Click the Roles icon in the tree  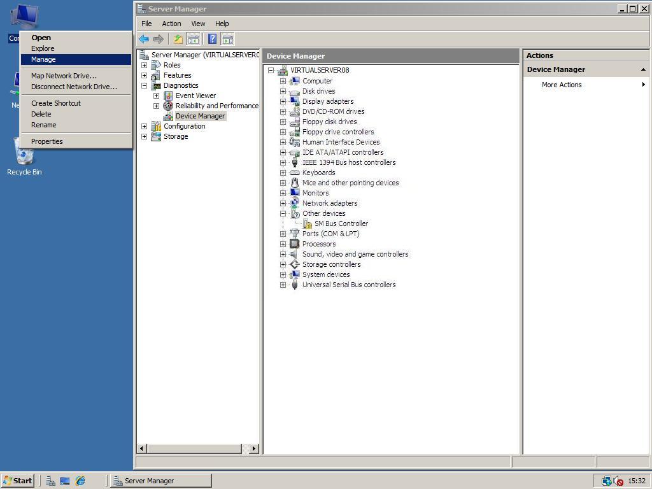156,65
